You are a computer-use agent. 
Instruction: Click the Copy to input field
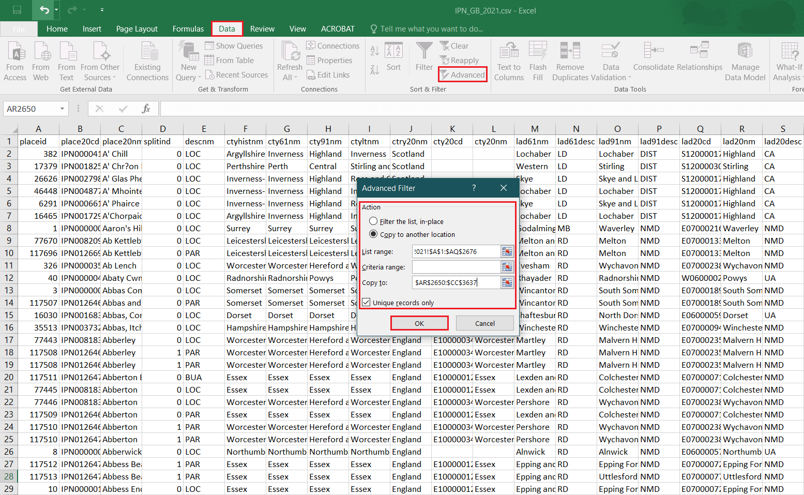[456, 282]
